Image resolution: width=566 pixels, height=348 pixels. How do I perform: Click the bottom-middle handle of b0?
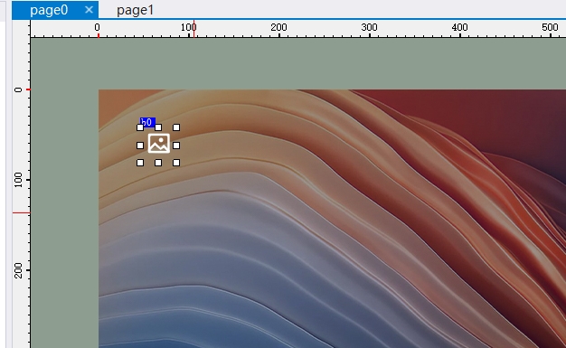(x=158, y=163)
